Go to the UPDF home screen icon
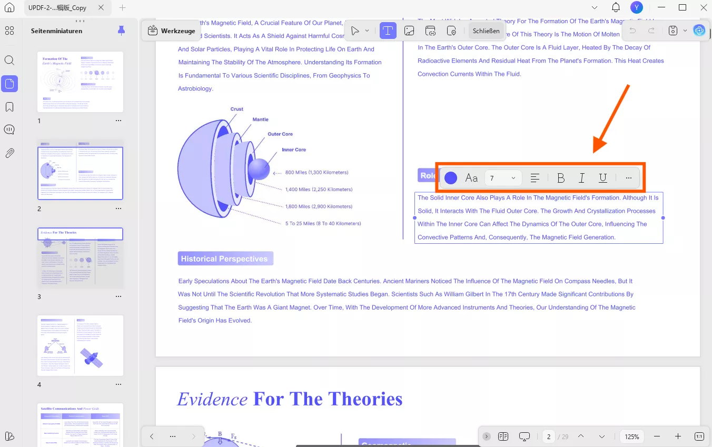The width and height of the screenshot is (712, 447). (x=9, y=8)
